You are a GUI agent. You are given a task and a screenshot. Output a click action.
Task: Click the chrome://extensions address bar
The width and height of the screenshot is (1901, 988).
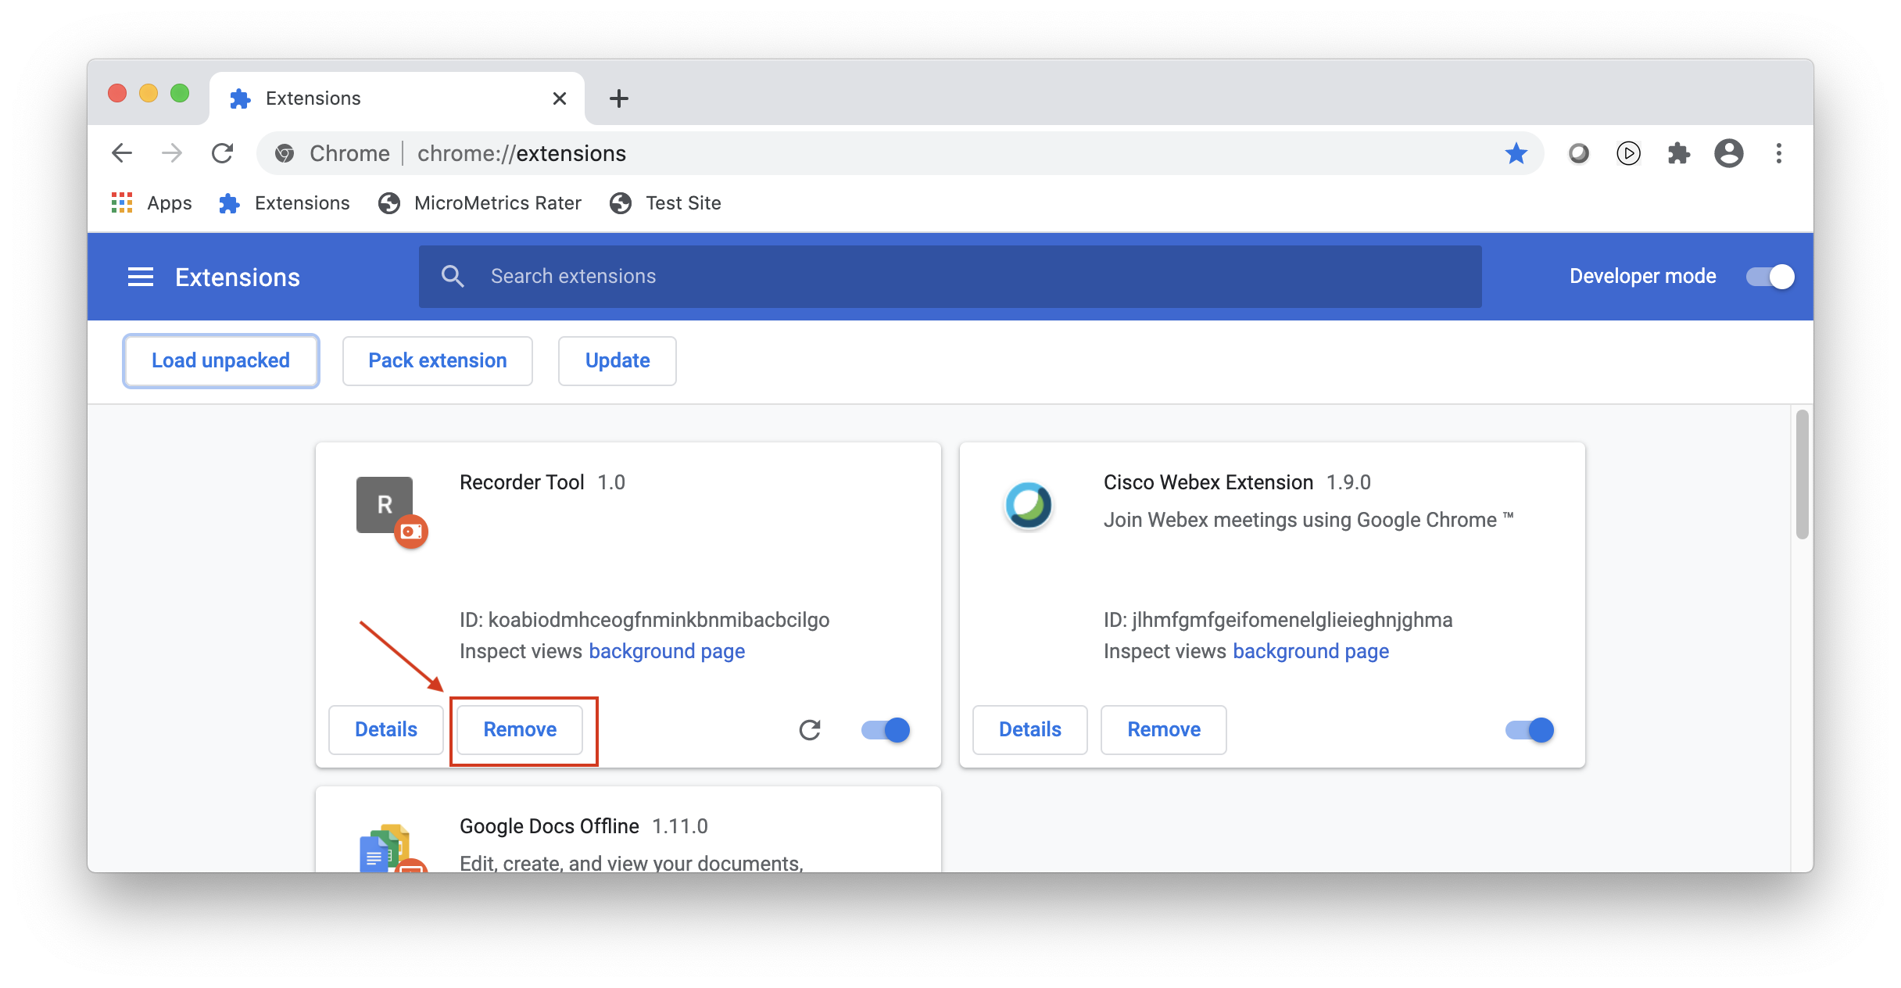tap(900, 153)
